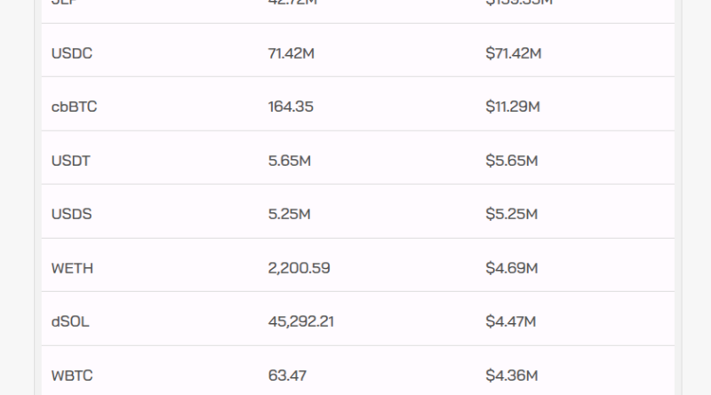This screenshot has width=711, height=395.
Task: Select the USDS amount 5.25M
Action: click(289, 214)
